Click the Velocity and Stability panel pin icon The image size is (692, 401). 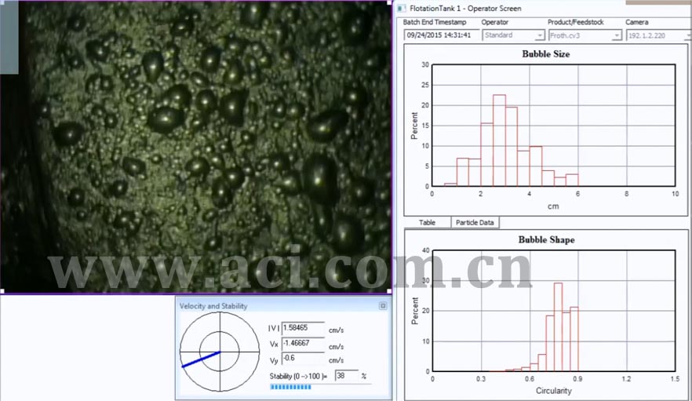(x=383, y=305)
